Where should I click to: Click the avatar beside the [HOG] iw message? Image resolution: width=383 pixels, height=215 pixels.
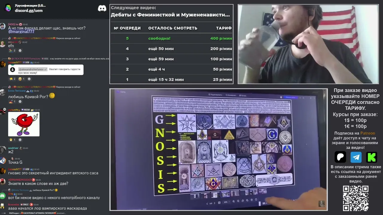3,26
